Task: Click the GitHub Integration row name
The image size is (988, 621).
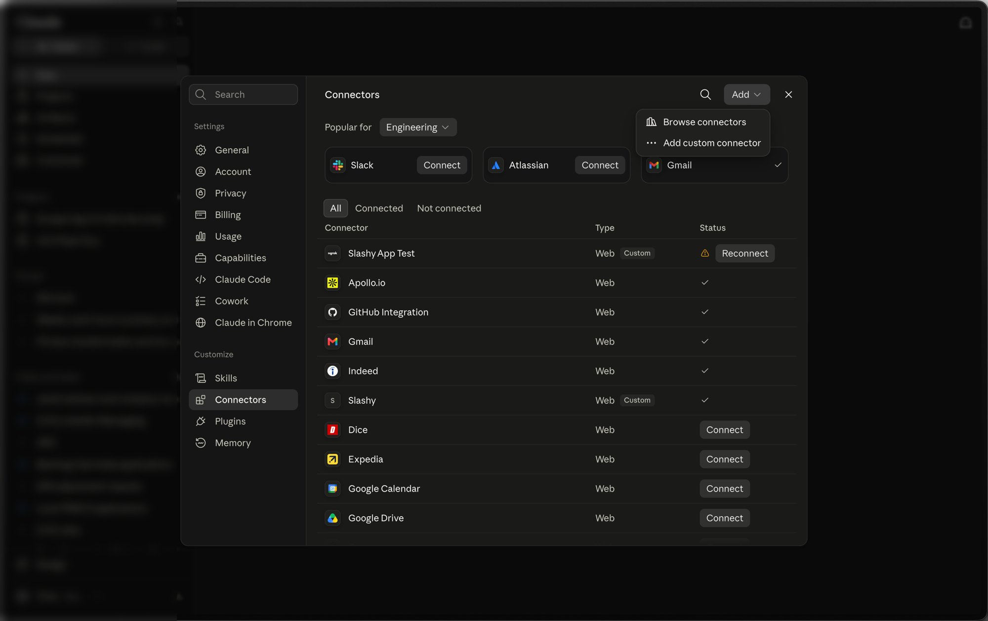Action: click(388, 312)
